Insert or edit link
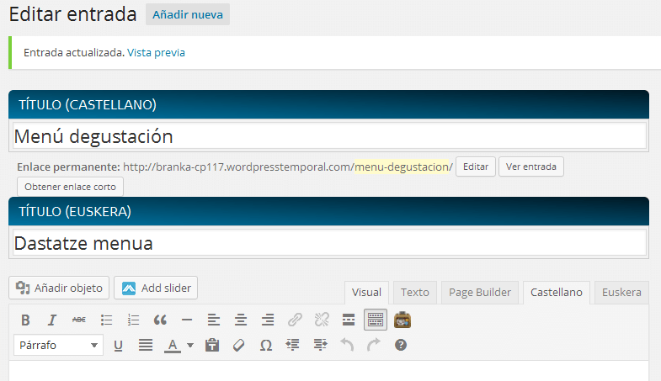This screenshot has height=381, width=661. [x=295, y=320]
